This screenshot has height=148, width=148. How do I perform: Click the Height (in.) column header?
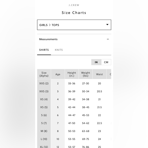pyautogui.click(x=72, y=74)
